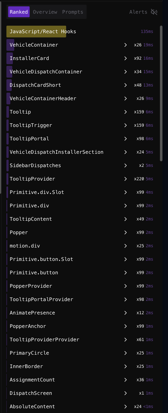Viewport: 168px width, 413px height.
Task: Click the DispatchCardShort chevron arrow
Action: 126,85
